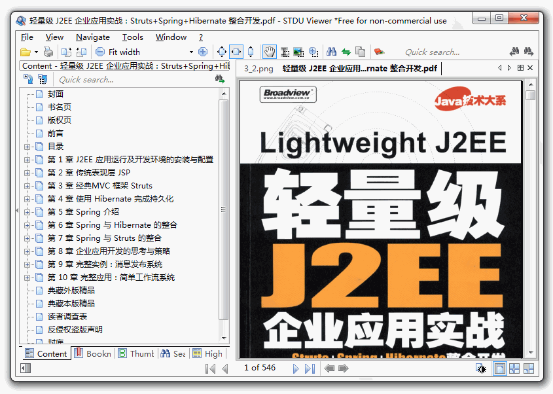The height and width of the screenshot is (394, 553).
Task: Open the File menu
Action: click(27, 37)
